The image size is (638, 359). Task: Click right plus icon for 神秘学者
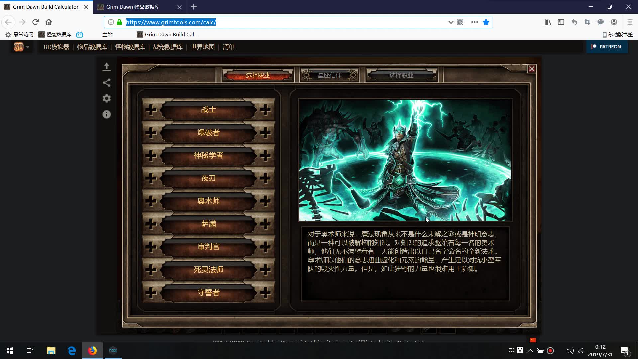pos(265,155)
